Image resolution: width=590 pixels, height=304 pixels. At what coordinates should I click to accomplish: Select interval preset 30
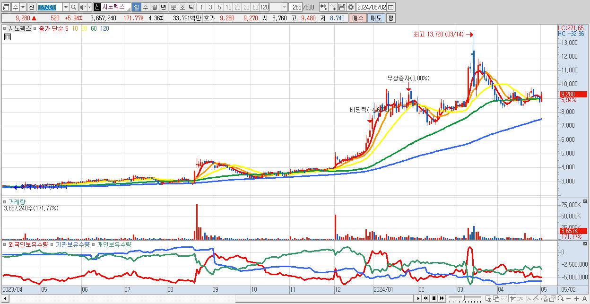pos(246,7)
